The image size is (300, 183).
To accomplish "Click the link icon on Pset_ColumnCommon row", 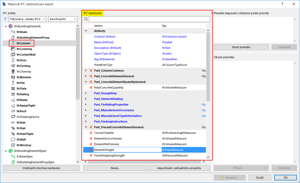I will (204, 71).
